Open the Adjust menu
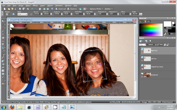This screenshot has height=110, width=177. coord(28,6)
